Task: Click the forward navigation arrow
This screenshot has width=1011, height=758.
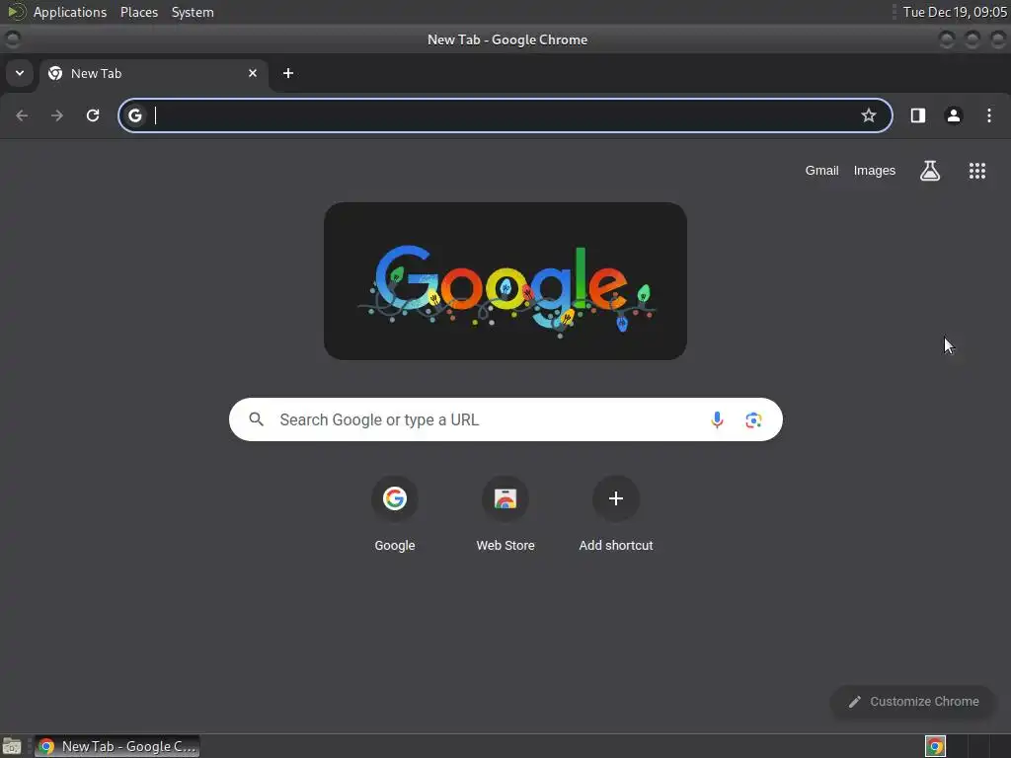Action: point(57,115)
